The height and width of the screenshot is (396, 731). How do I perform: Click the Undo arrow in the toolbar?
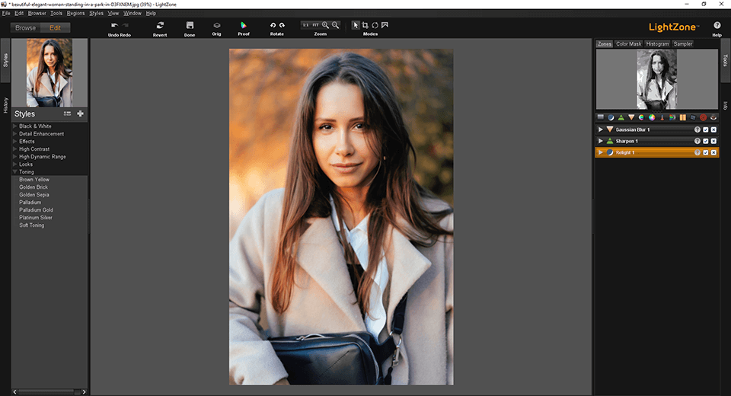114,25
